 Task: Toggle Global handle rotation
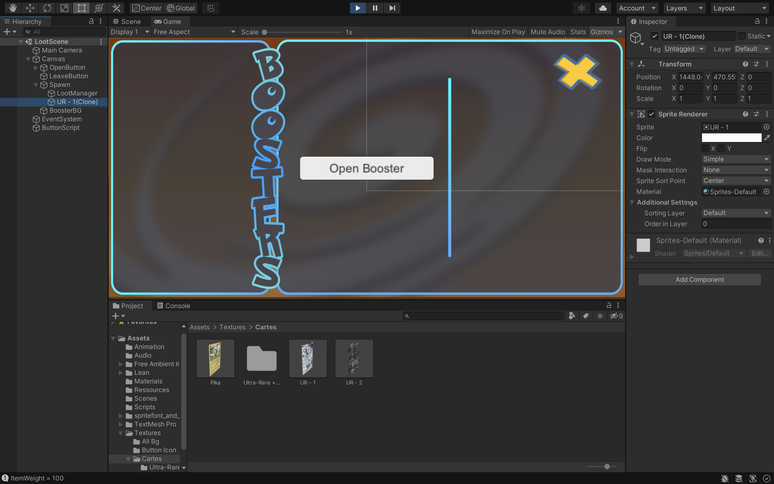181,8
